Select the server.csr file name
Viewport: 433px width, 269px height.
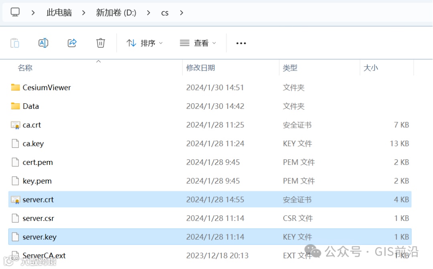click(x=38, y=218)
